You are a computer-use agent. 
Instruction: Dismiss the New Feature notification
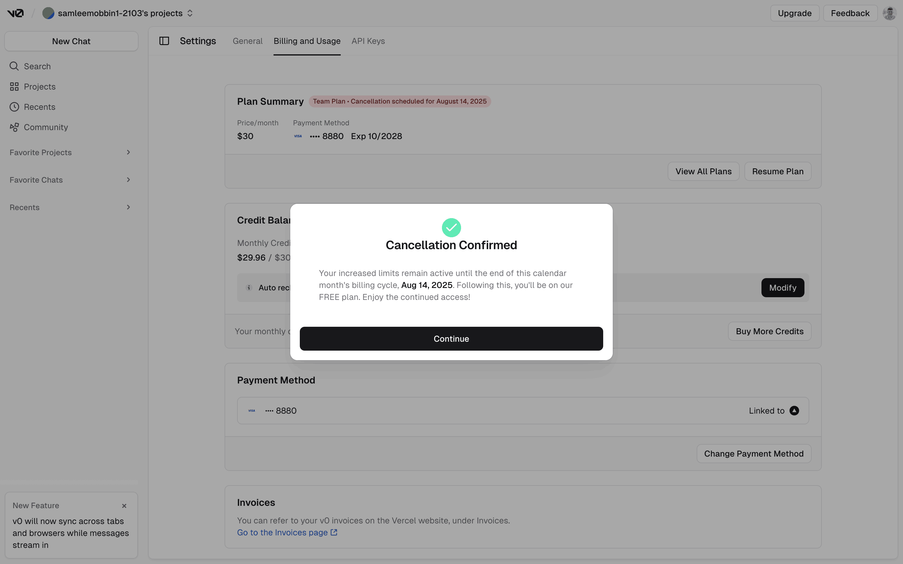coord(124,506)
